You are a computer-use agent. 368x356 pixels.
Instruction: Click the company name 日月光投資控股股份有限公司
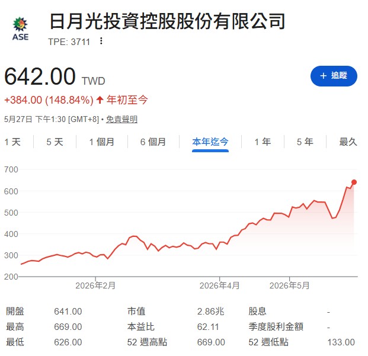[167, 21]
